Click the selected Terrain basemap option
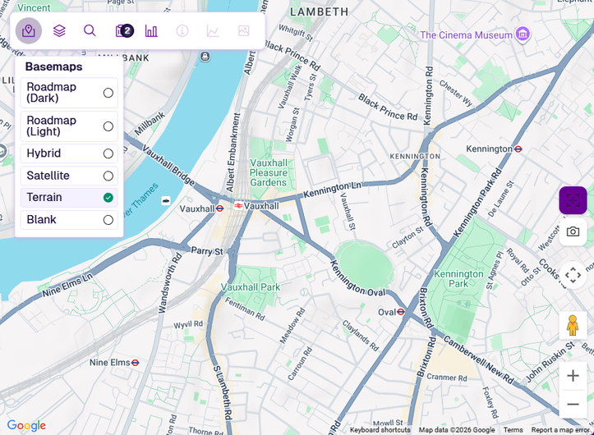 tap(69, 198)
